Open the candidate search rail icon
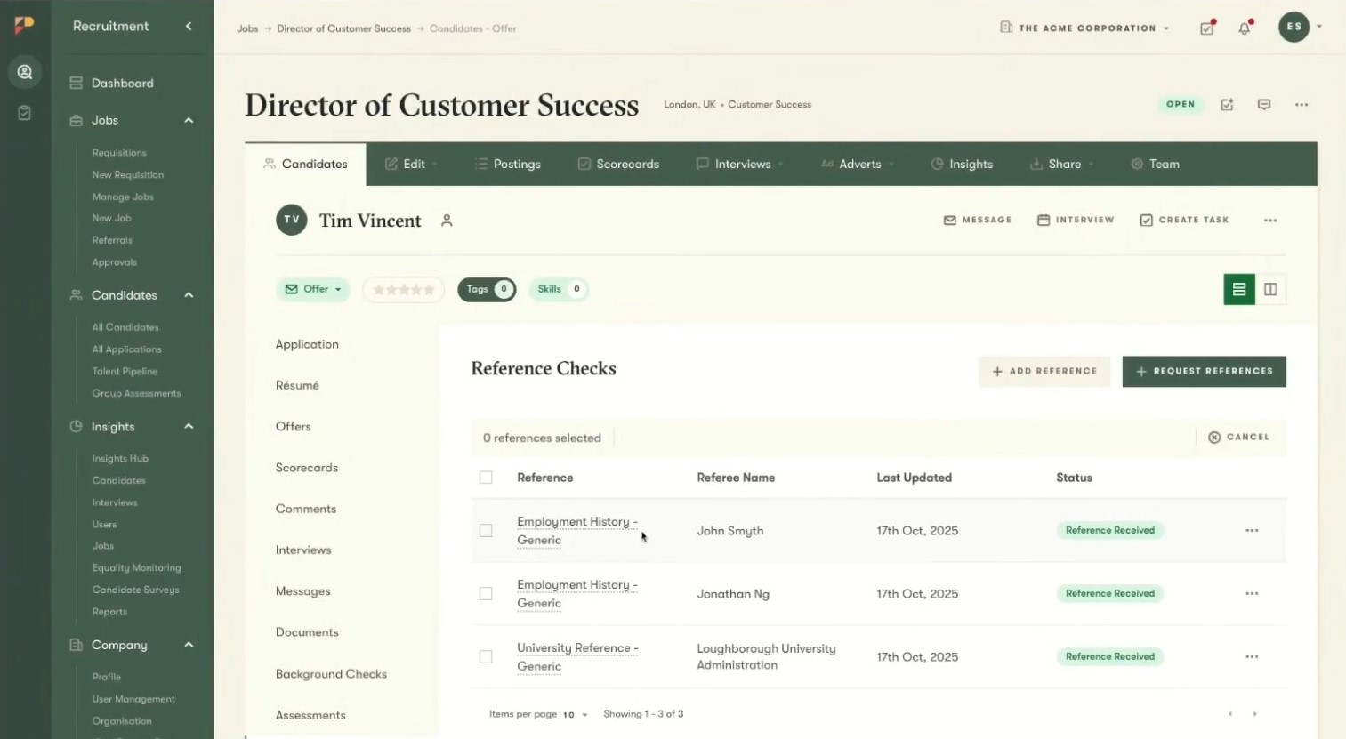The height and width of the screenshot is (739, 1346). pos(25,72)
